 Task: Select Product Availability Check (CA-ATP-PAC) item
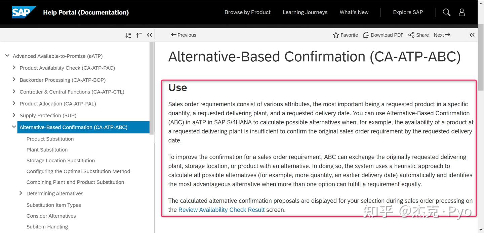coord(67,68)
